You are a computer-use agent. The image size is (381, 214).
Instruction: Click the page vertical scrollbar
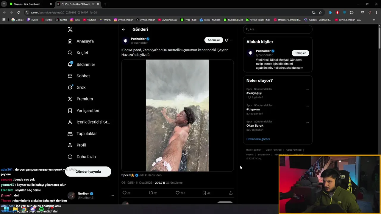[x=380, y=38]
